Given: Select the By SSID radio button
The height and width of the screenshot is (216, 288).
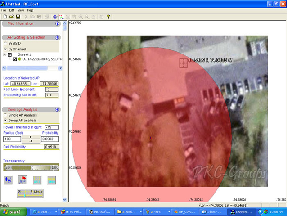Looking at the screenshot, I should [5, 43].
